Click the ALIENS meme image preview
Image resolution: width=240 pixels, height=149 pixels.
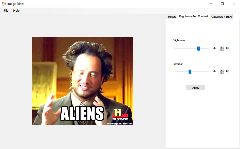82,81
